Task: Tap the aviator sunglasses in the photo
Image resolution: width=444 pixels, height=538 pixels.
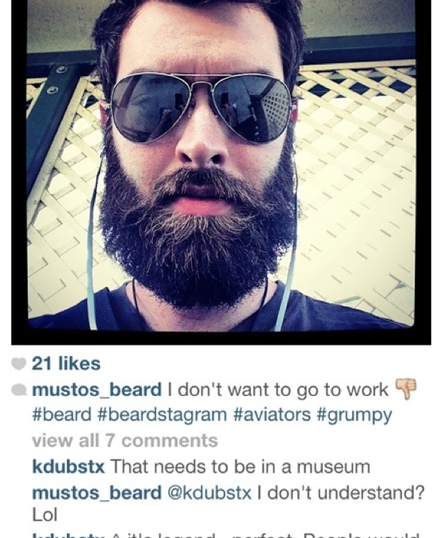Action: pos(201,107)
